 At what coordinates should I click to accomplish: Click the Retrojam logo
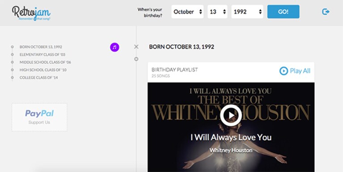tap(31, 13)
